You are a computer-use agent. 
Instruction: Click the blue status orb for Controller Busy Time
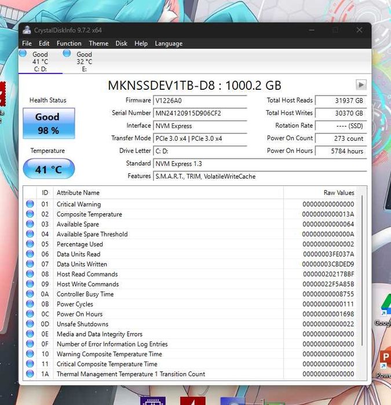coord(30,294)
